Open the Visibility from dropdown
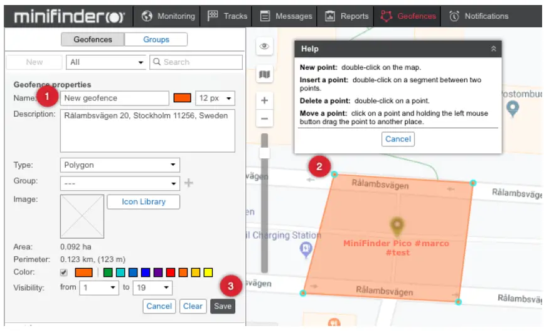The image size is (544, 331). click(99, 288)
